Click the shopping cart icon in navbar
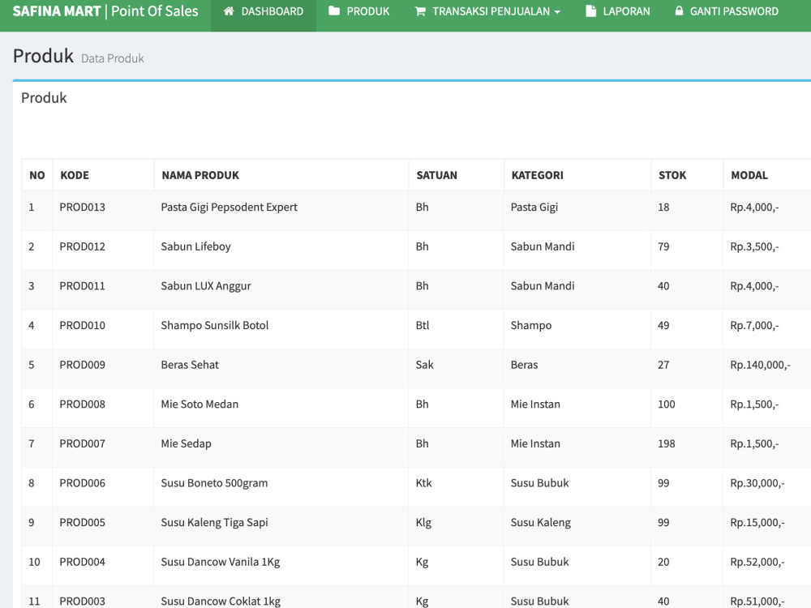Screen dimensions: 811x608 pos(420,11)
